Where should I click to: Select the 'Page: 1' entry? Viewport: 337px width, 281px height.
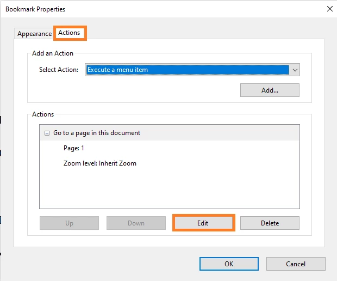(74, 148)
